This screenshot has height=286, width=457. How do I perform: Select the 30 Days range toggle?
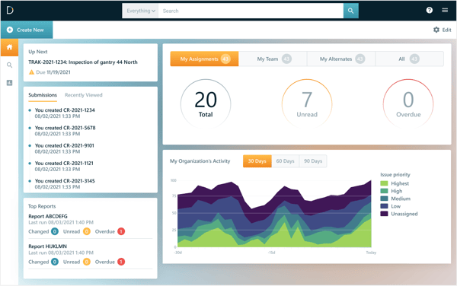257,161
